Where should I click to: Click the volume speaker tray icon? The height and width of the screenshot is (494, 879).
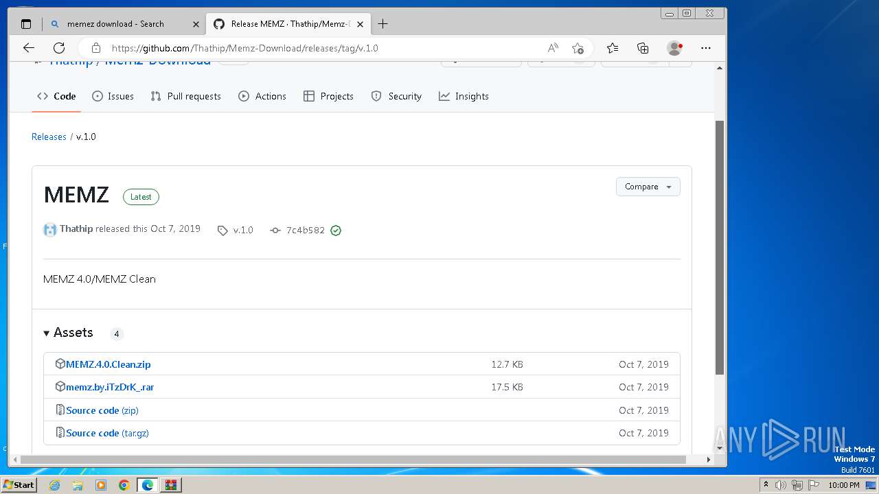tap(781, 485)
